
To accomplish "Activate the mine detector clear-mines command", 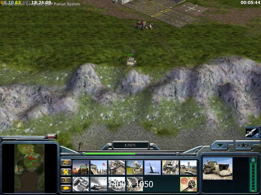I will click(x=189, y=184).
